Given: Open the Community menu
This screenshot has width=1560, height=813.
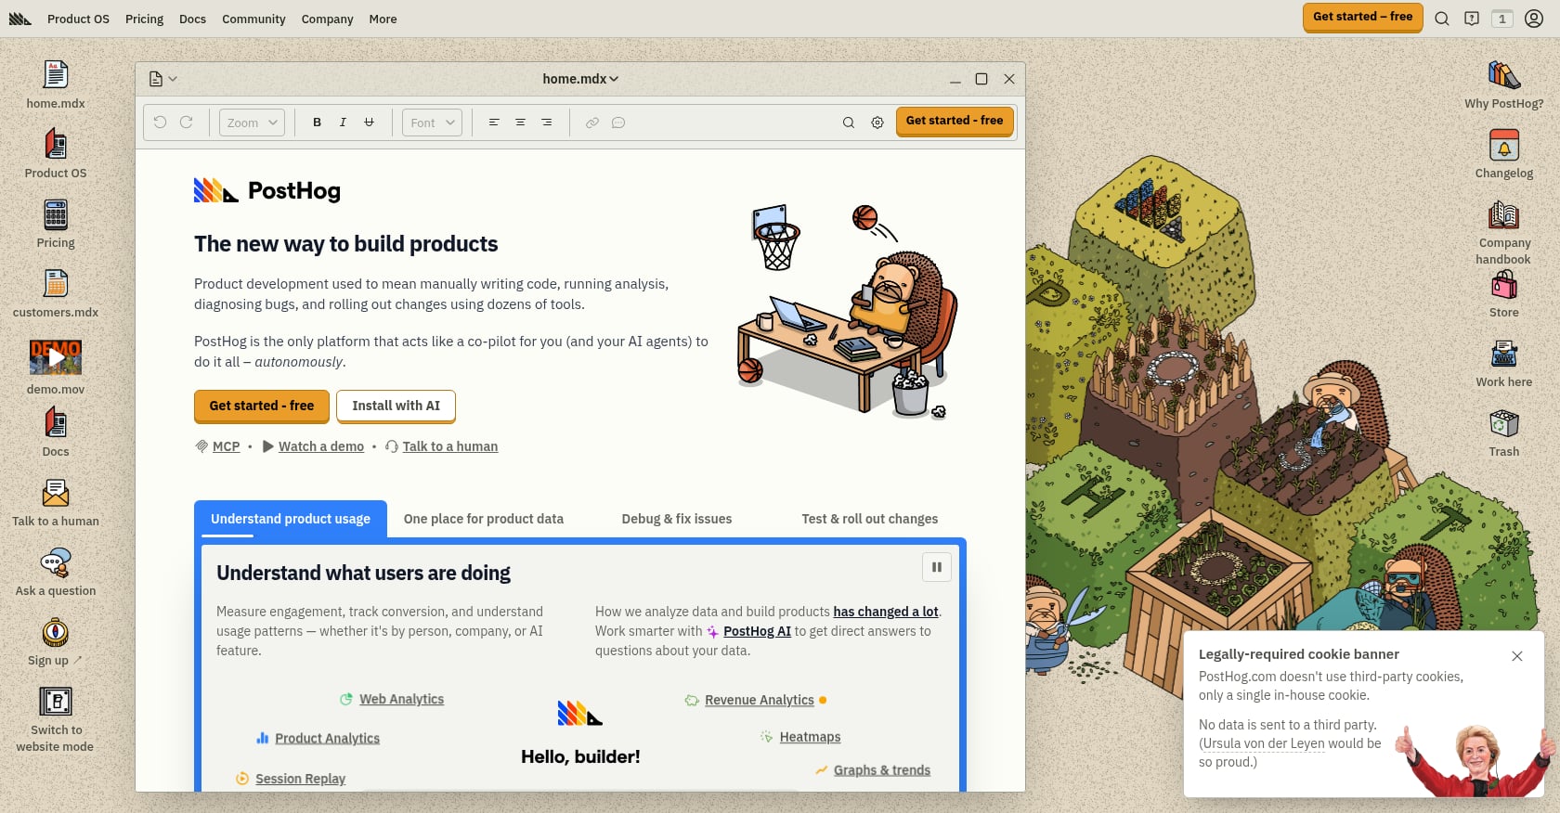Looking at the screenshot, I should pyautogui.click(x=253, y=19).
